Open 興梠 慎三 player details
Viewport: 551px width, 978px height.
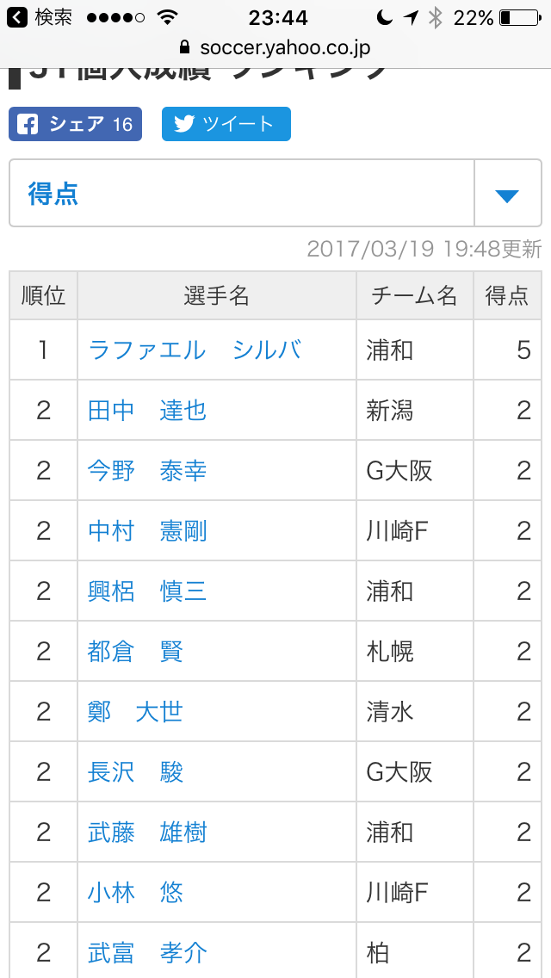click(147, 591)
